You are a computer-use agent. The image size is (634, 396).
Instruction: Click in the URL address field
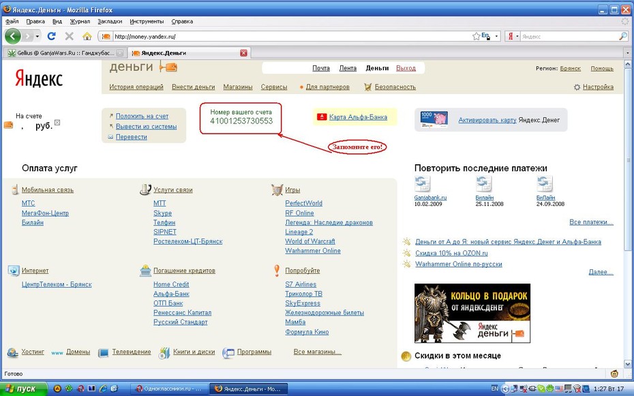click(291, 36)
